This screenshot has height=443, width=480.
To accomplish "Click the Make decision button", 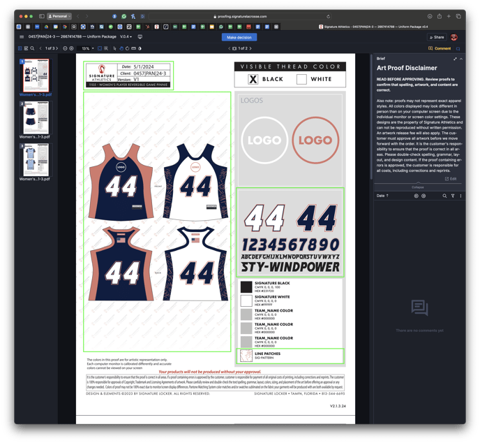I will click(239, 37).
